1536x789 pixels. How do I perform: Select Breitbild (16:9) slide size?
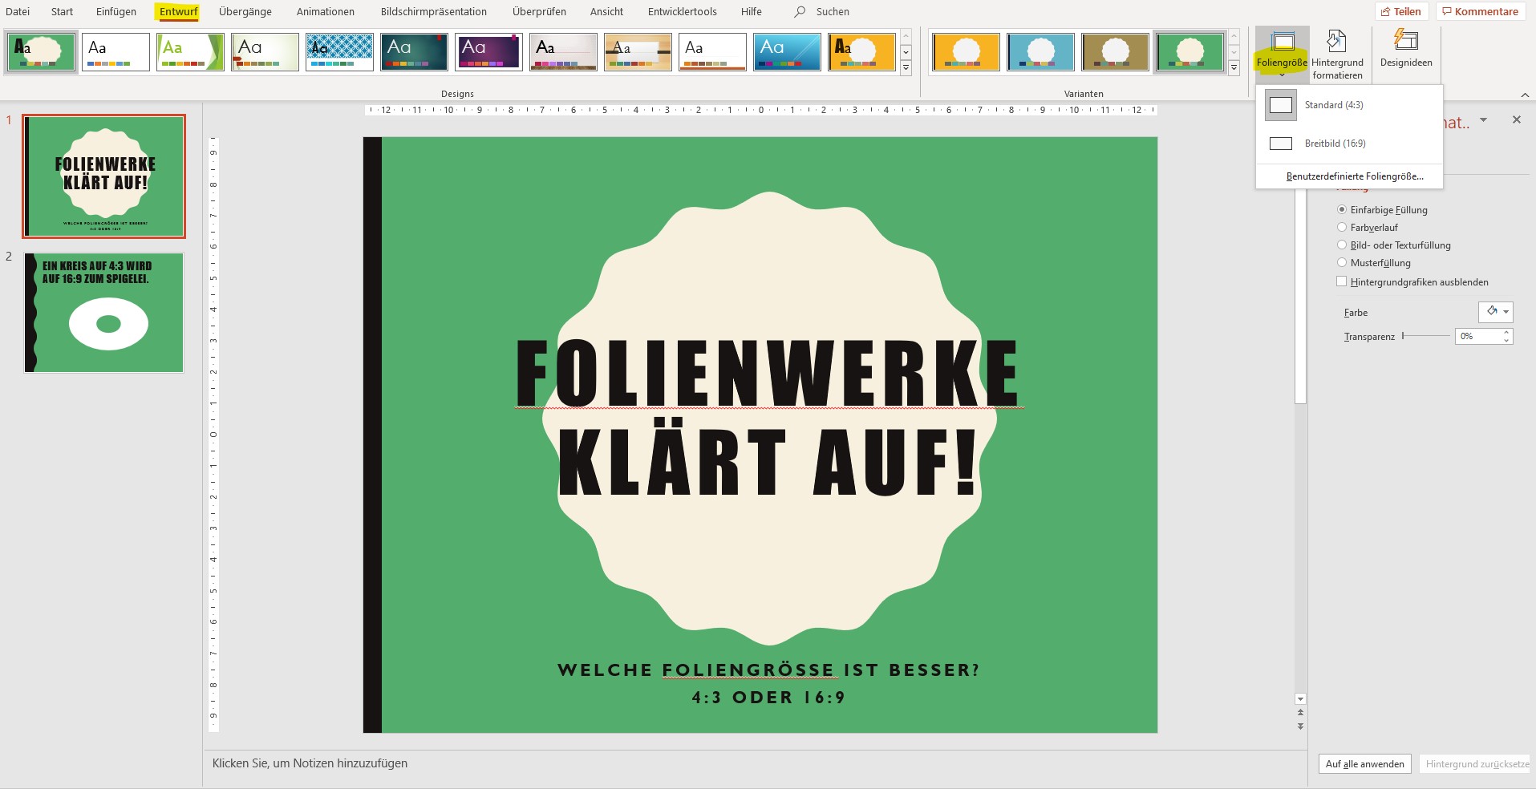[x=1349, y=144]
